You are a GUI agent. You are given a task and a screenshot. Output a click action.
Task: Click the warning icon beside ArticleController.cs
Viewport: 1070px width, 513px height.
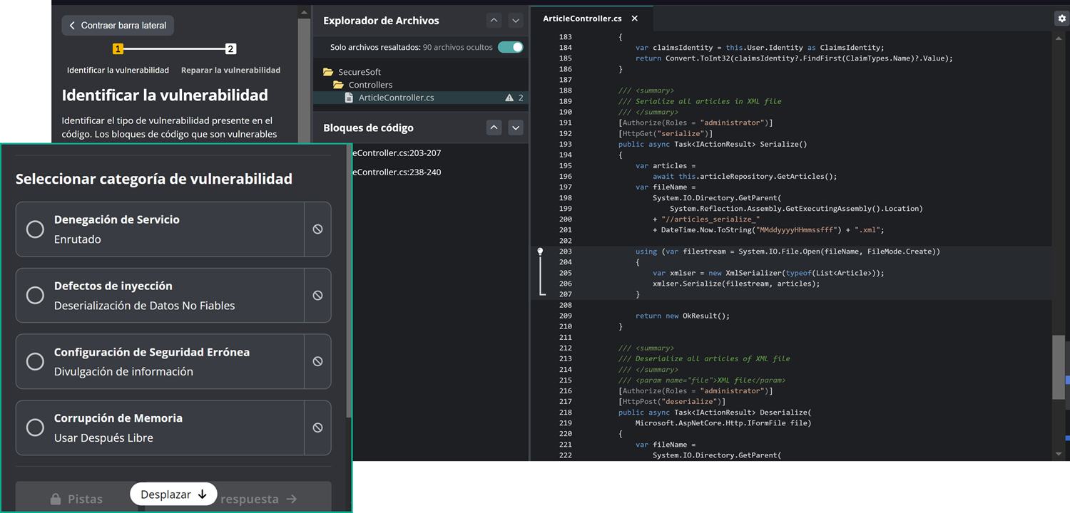pyautogui.click(x=509, y=98)
